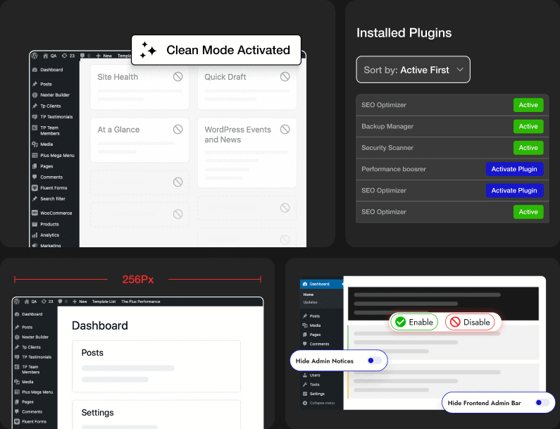Click the Tools wrench icon in notices panel

pyautogui.click(x=304, y=385)
